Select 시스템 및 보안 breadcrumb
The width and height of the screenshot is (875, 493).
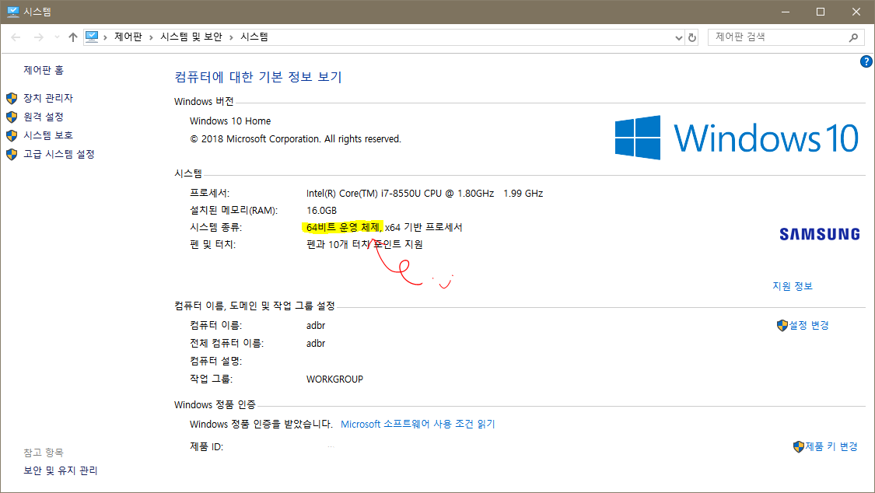191,37
